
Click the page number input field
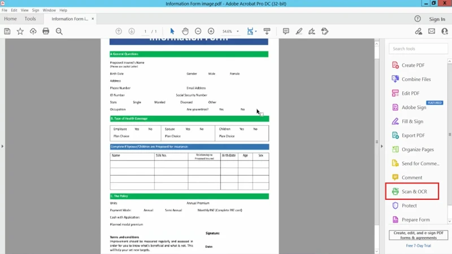click(145, 31)
